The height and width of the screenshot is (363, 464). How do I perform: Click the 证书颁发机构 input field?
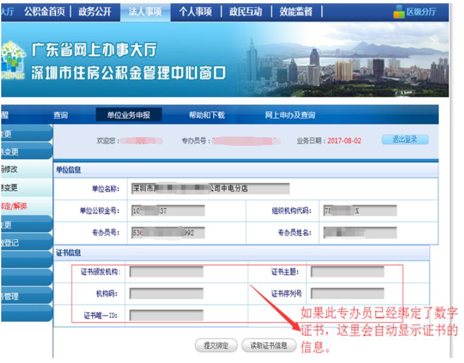coord(166,272)
